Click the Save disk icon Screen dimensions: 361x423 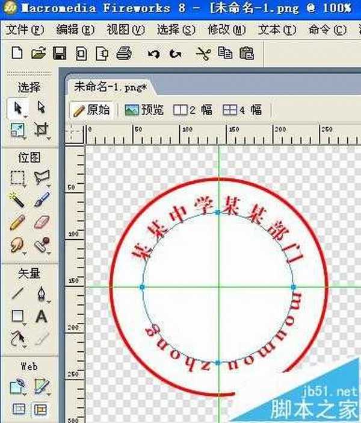(x=59, y=54)
